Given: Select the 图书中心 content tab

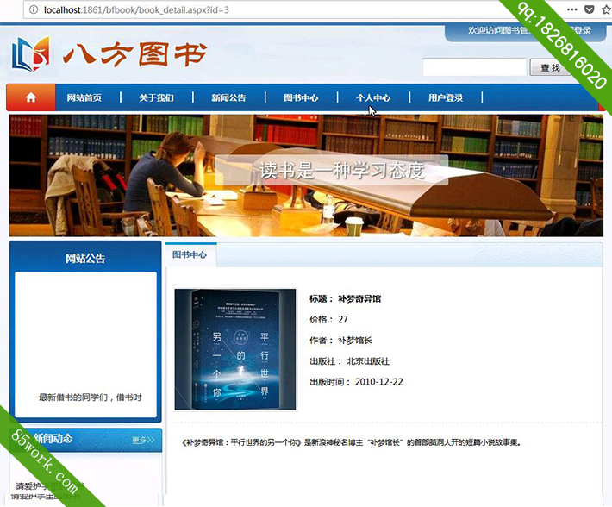Looking at the screenshot, I should point(190,255).
